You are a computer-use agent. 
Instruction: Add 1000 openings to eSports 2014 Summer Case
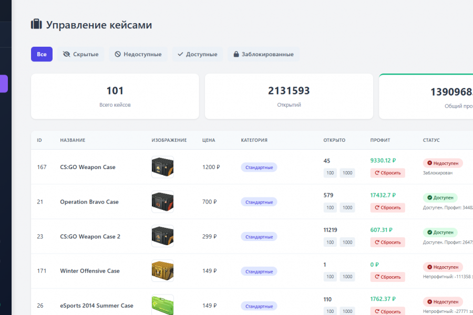pyautogui.click(x=347, y=311)
